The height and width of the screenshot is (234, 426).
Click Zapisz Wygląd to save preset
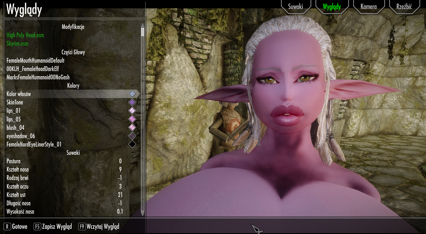[x=57, y=227]
